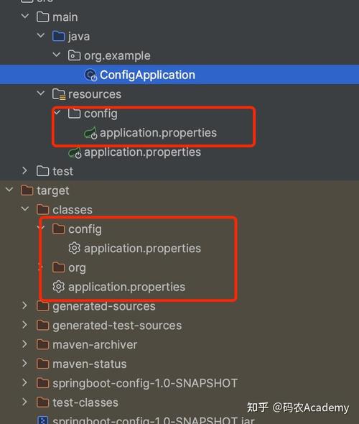
Task: Click the springboot-config-1.0-SNAPSHOT.jar archive icon
Action: tap(42, 420)
